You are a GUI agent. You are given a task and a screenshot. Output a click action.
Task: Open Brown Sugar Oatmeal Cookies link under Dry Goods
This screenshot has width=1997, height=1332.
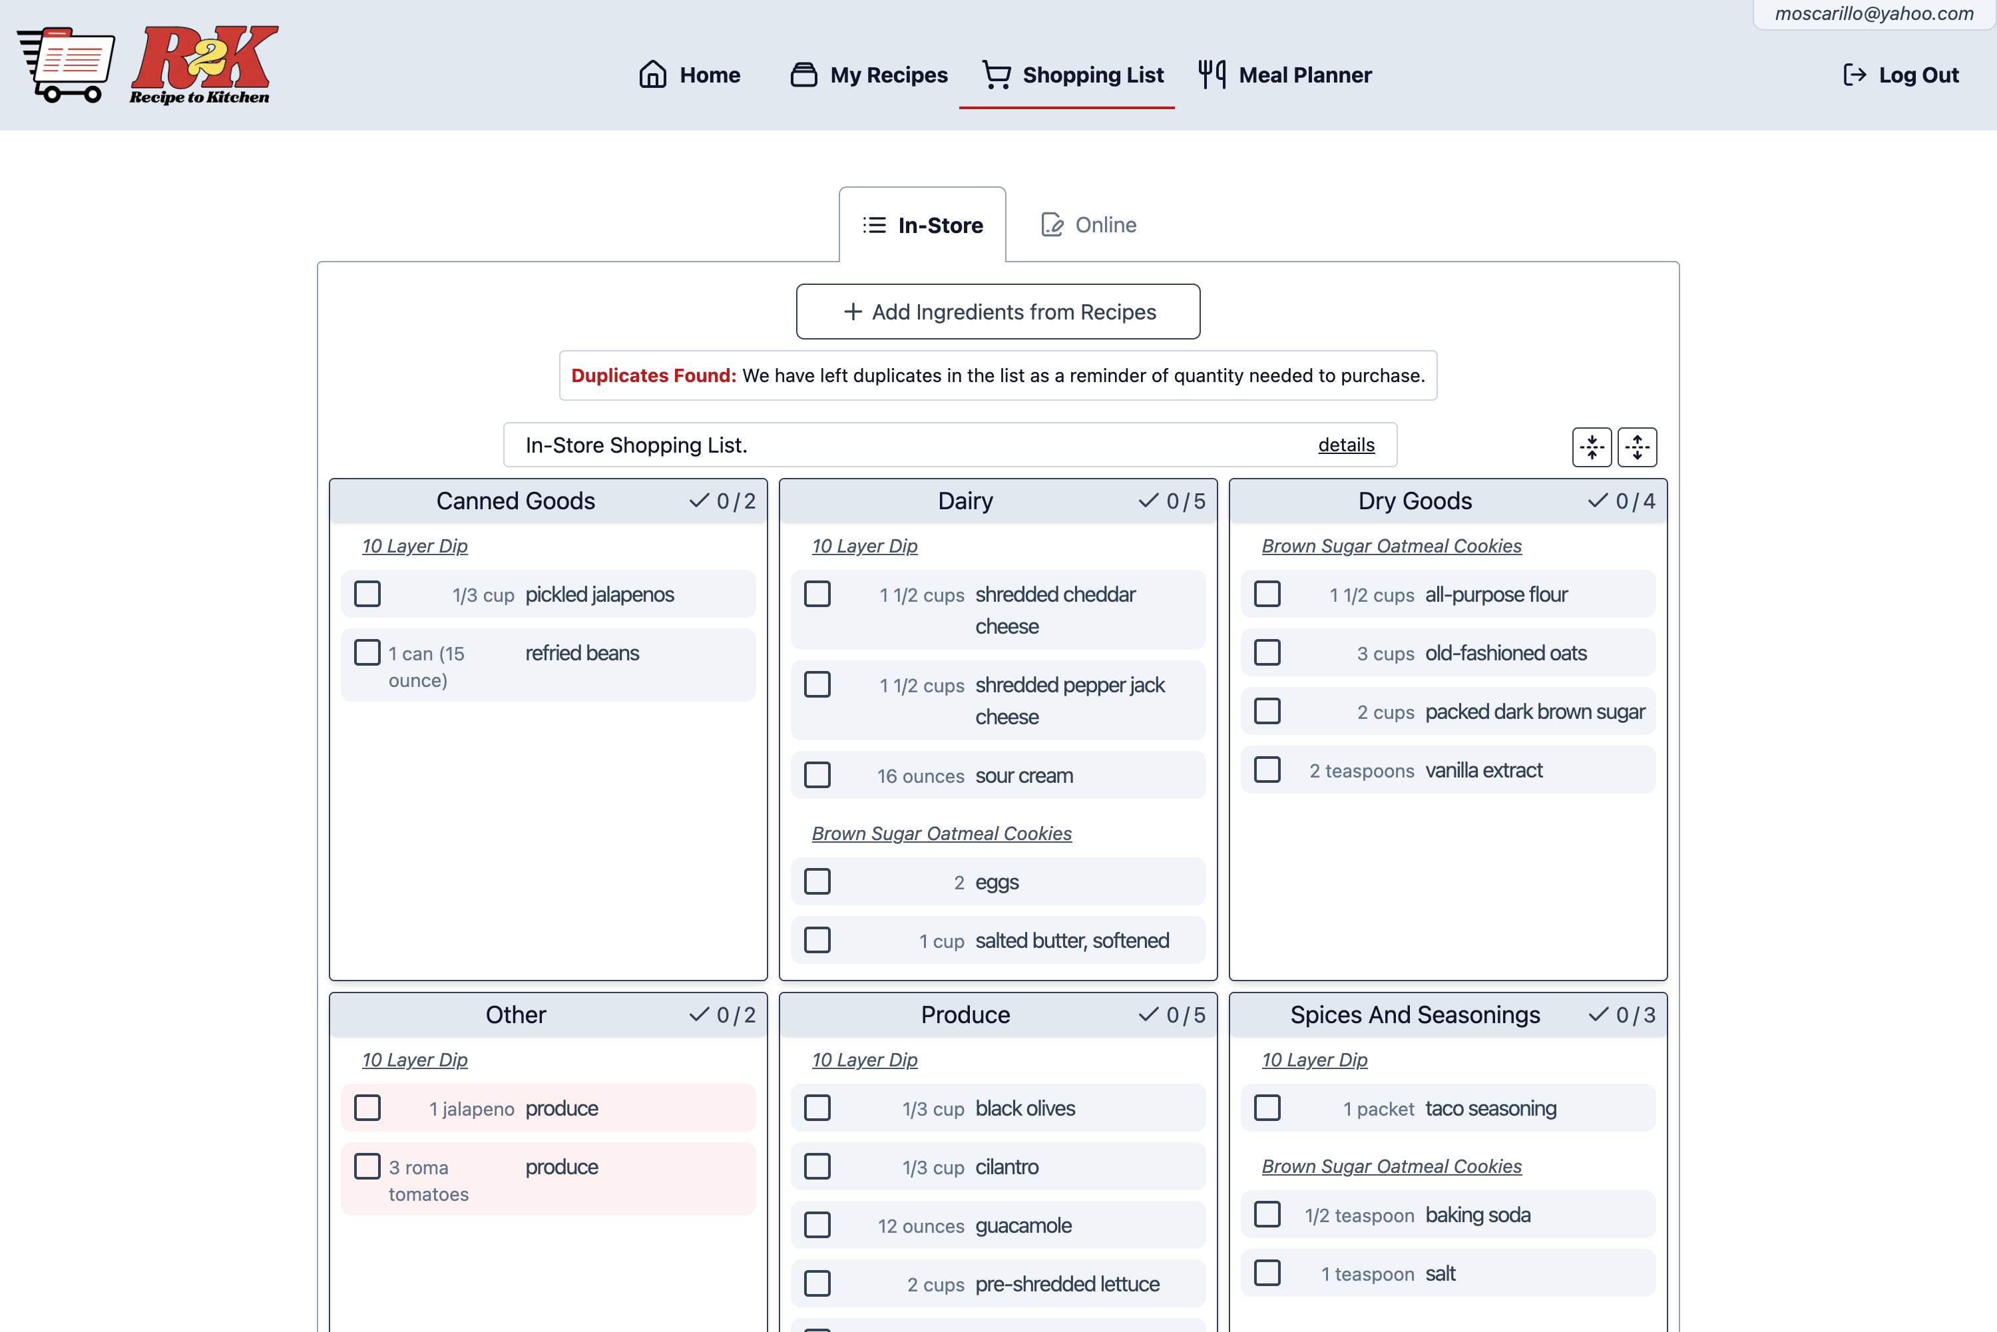tap(1391, 547)
